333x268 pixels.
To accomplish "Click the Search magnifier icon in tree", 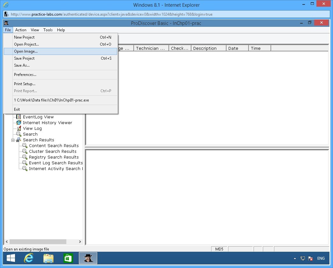I will click(19, 134).
